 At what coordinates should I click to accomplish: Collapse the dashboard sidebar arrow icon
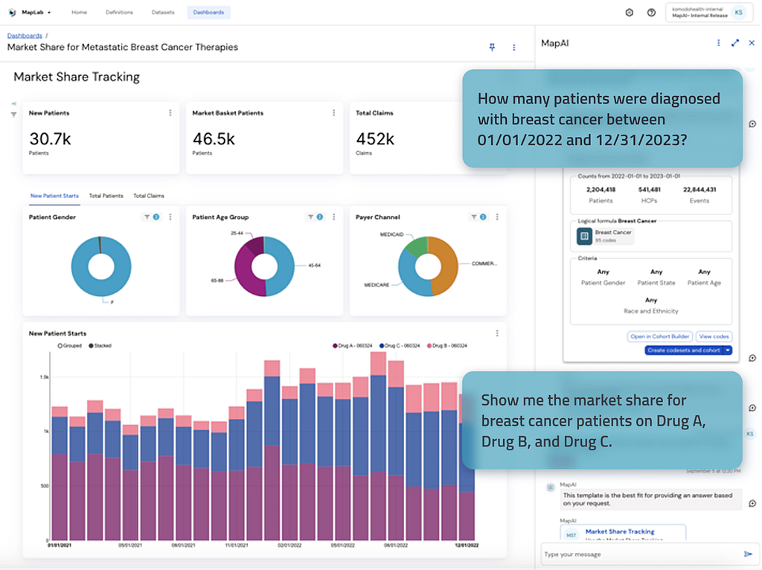click(13, 103)
